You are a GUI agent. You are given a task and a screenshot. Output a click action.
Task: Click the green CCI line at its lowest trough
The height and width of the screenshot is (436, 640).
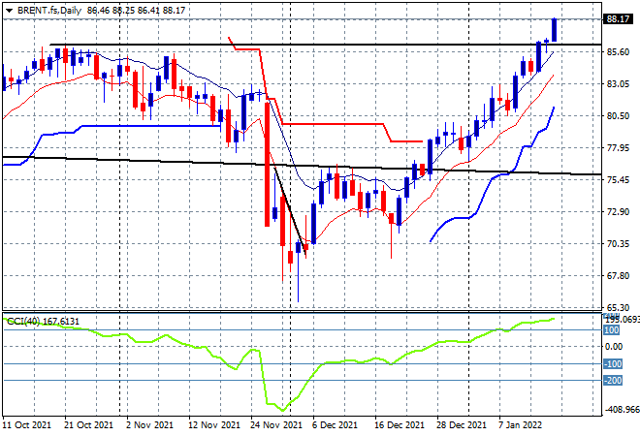pyautogui.click(x=282, y=410)
